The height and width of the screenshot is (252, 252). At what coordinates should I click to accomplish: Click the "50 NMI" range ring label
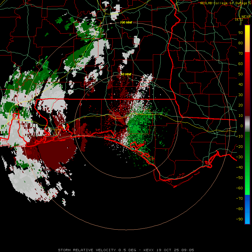126,74
